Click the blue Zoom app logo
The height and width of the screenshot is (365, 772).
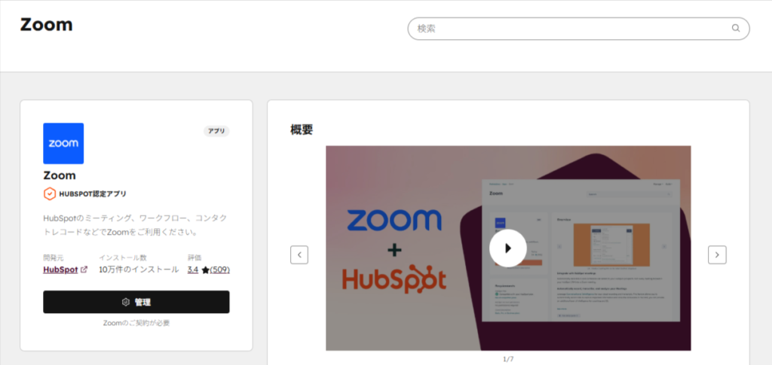(x=63, y=144)
